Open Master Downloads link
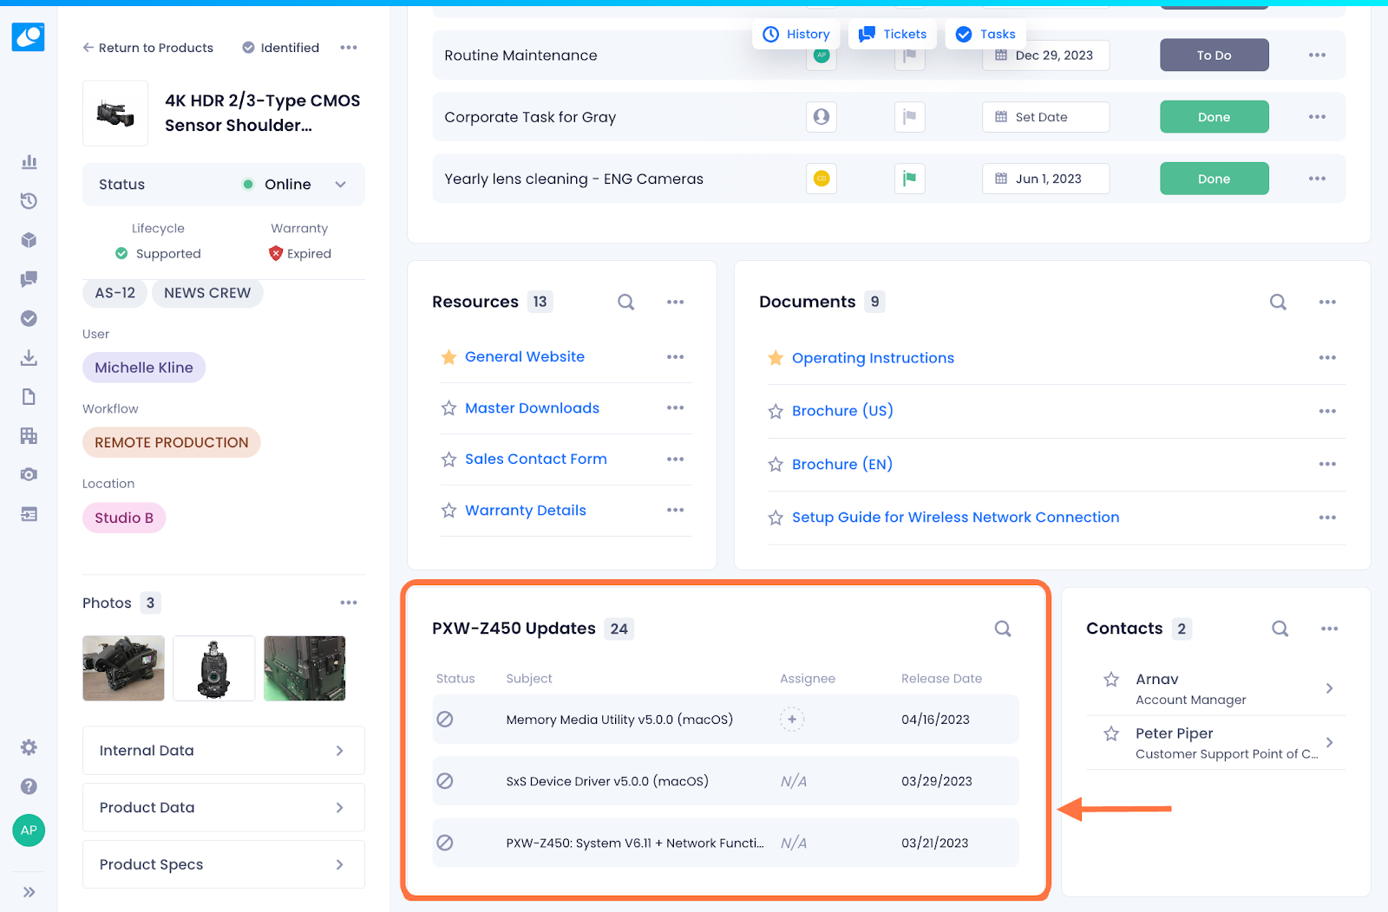Viewport: 1388px width, 912px height. [x=532, y=408]
